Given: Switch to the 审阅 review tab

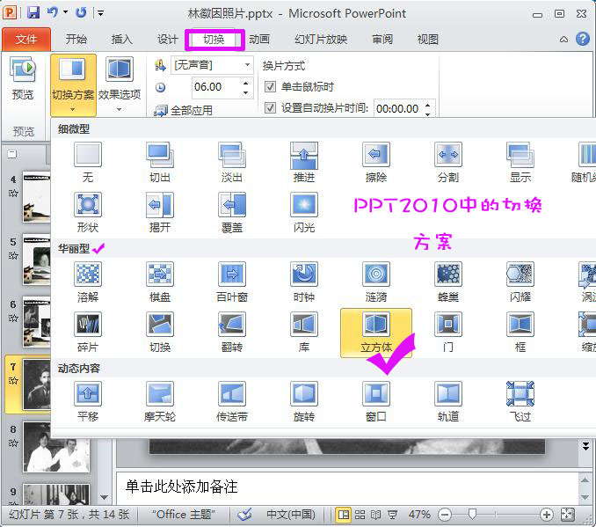Looking at the screenshot, I should [382, 40].
